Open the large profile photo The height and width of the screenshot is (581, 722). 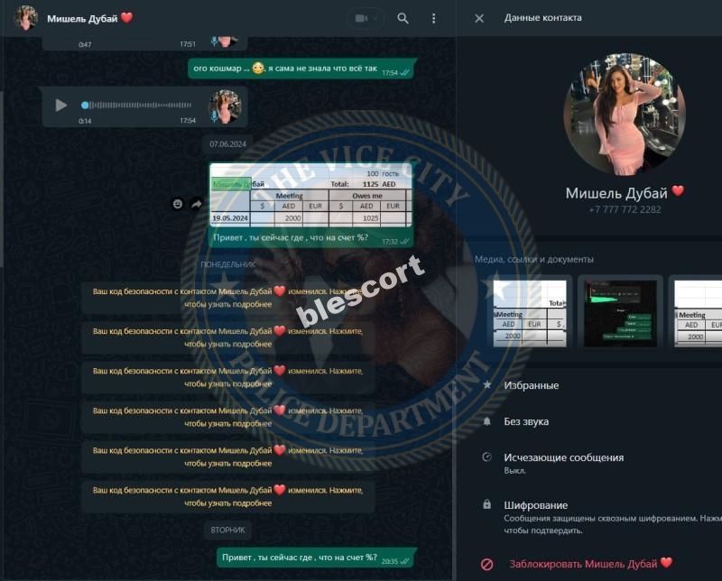(x=625, y=114)
